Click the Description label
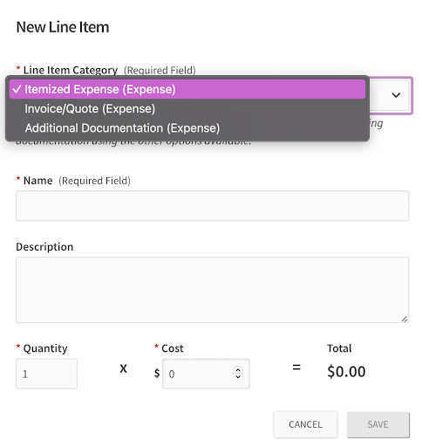 (44, 247)
